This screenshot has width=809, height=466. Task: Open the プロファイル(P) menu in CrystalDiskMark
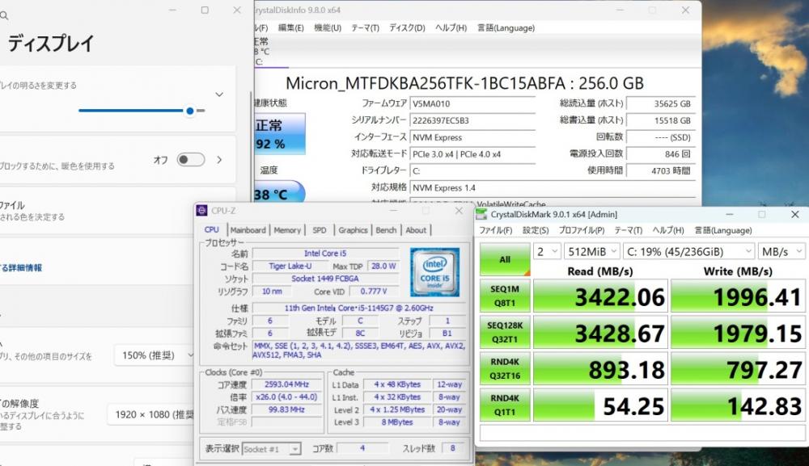(x=582, y=230)
